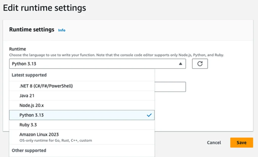Viewport: 258px width, 157px height.
Task: Open the Info link beside Runtime settings
Action: point(62,30)
